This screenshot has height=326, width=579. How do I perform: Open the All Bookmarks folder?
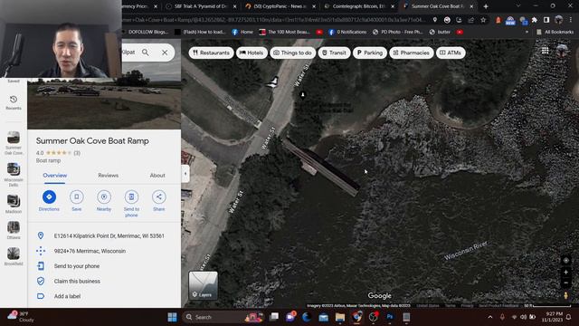[x=555, y=33]
